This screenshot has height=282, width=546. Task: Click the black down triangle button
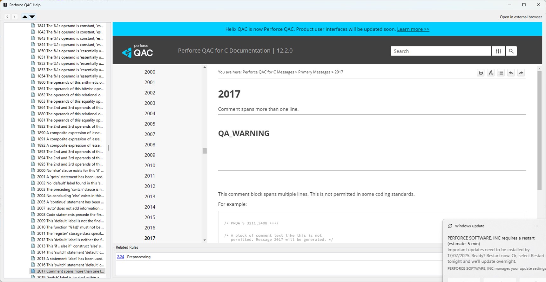[32, 17]
